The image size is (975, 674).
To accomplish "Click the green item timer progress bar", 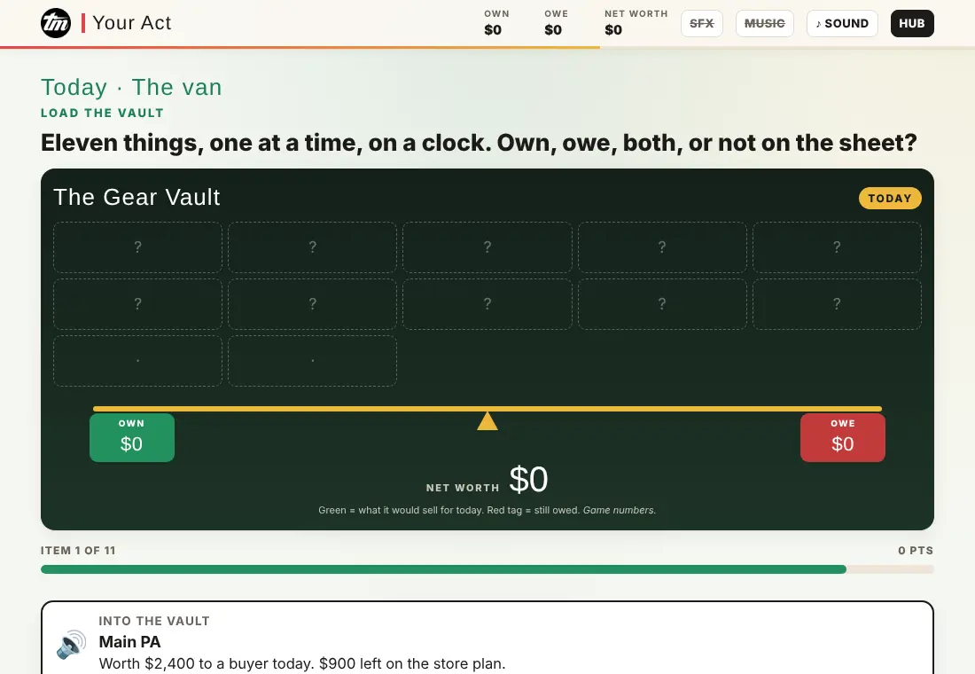I will [443, 569].
